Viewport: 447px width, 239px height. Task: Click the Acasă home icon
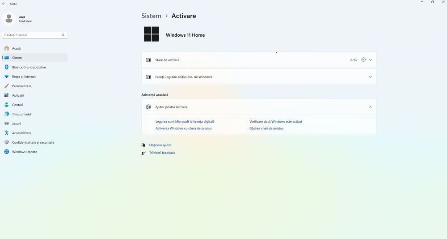[7, 48]
